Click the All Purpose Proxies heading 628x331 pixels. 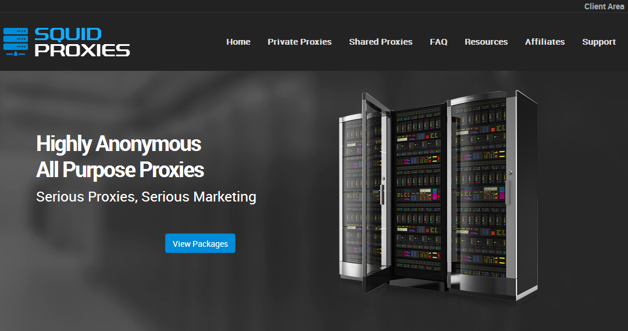click(x=120, y=170)
